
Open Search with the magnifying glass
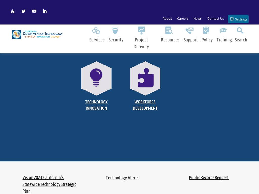[x=240, y=35]
